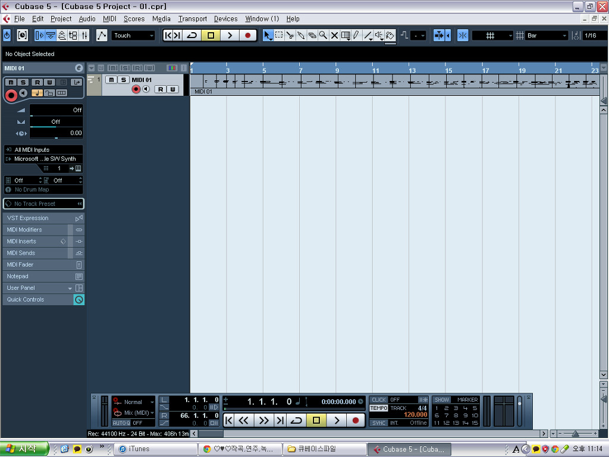The image size is (609, 457).
Task: Click the automation panel curve icon
Action: point(101,35)
